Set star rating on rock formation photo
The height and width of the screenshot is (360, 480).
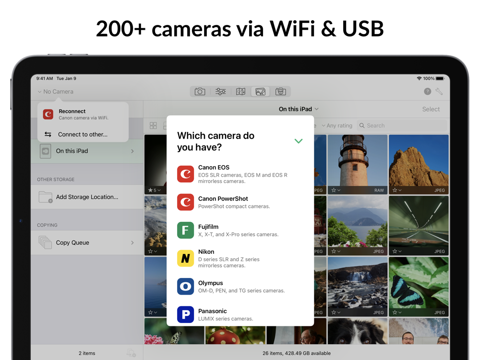coord(397,190)
